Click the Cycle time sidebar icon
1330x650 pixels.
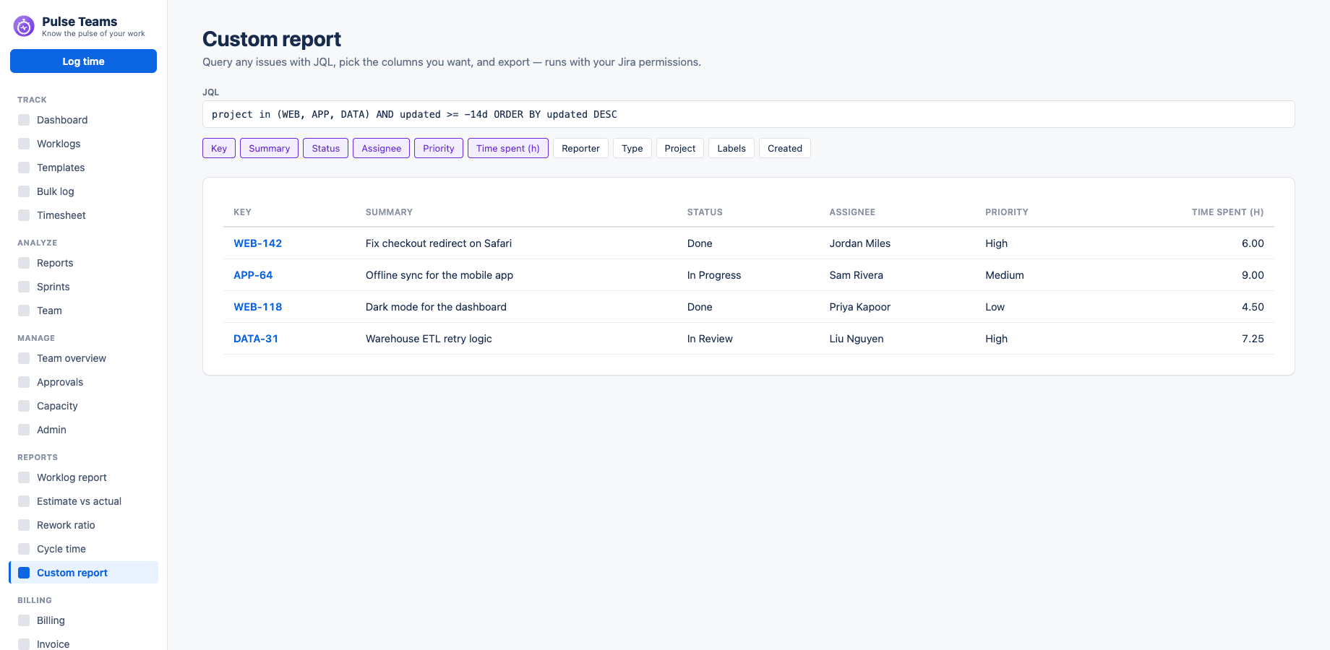(x=24, y=549)
